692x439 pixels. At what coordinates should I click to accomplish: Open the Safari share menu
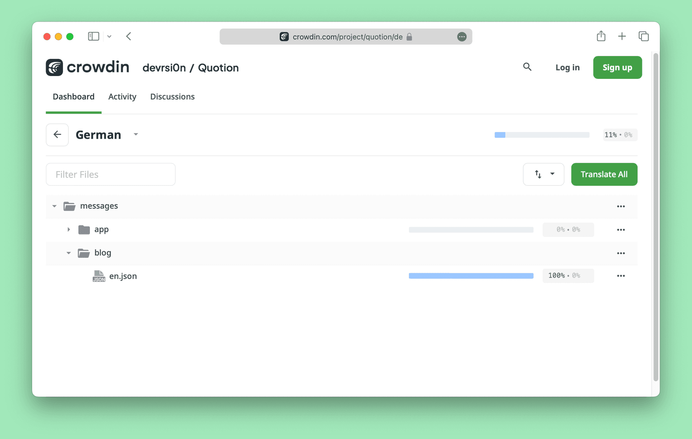(601, 36)
